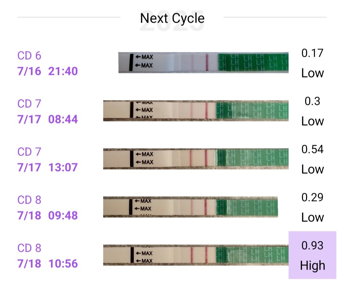Viewport: 344px width, 292px height.
Task: Tap the High result label
Action: pos(312,265)
